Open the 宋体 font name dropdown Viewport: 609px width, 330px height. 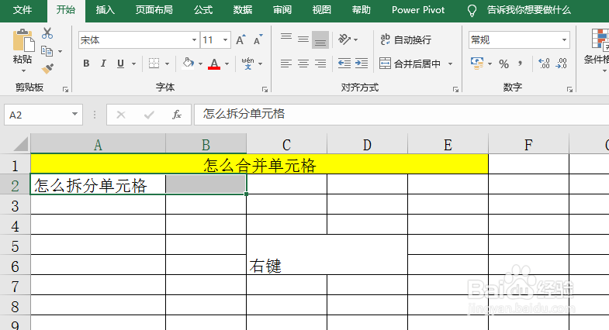pos(194,40)
